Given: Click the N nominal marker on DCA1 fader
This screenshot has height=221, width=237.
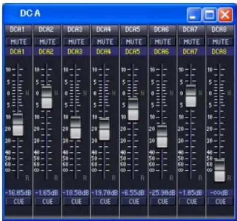Looking at the screenshot, I should tap(27, 93).
